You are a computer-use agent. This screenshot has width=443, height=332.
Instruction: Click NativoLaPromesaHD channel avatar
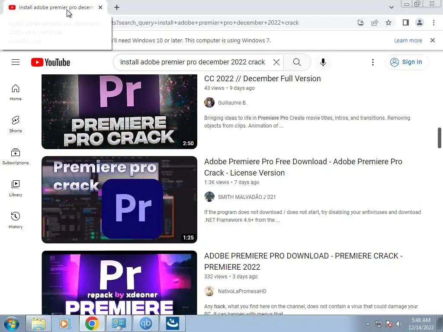click(209, 291)
